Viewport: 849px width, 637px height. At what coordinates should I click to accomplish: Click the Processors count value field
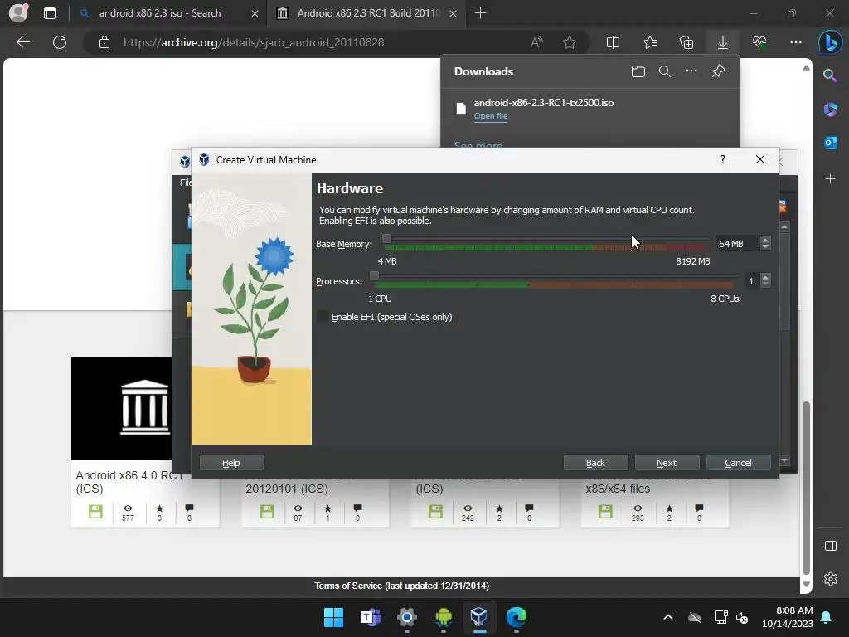(751, 280)
